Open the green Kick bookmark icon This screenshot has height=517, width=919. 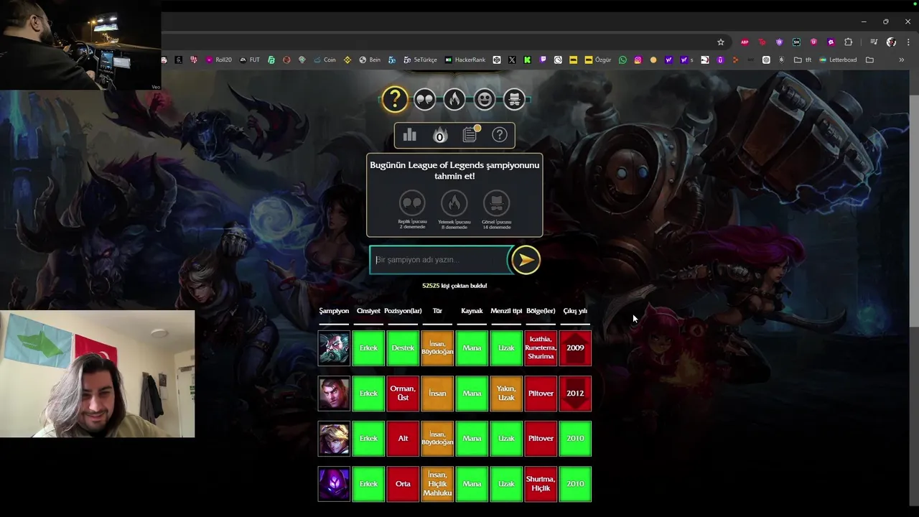pos(527,60)
